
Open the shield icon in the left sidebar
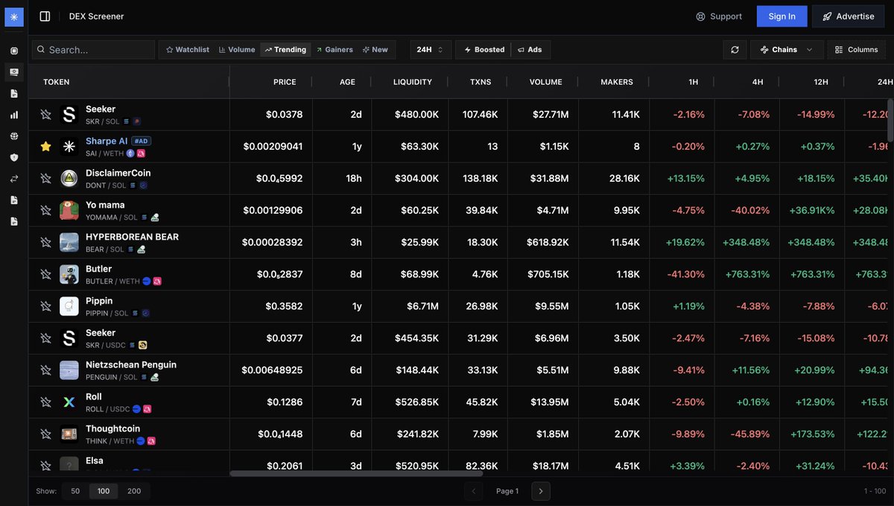pyautogui.click(x=14, y=157)
